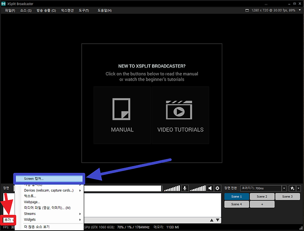Open the 익스텐션 menu

pyautogui.click(x=67, y=11)
